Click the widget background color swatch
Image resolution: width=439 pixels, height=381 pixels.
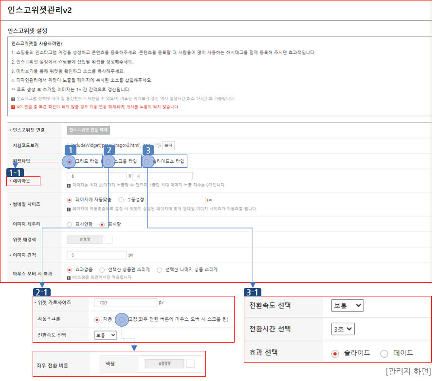click(x=109, y=240)
